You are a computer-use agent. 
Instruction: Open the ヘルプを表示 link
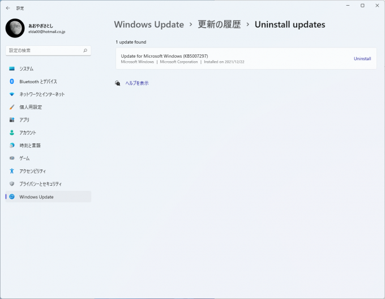coord(137,83)
